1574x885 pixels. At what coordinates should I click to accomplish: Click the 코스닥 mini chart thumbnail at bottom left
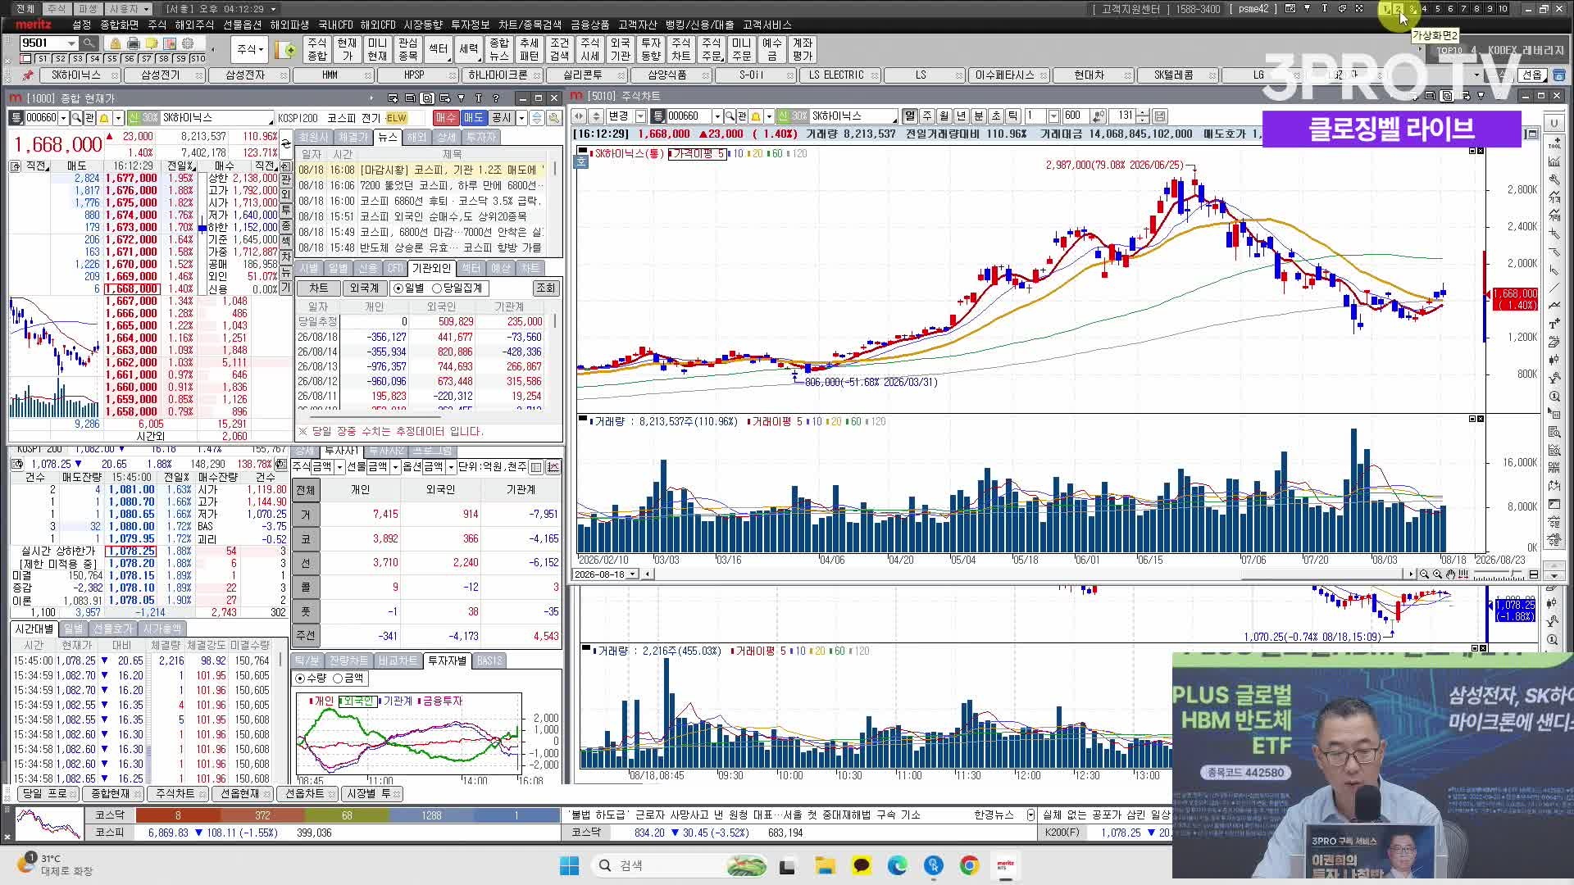click(50, 824)
